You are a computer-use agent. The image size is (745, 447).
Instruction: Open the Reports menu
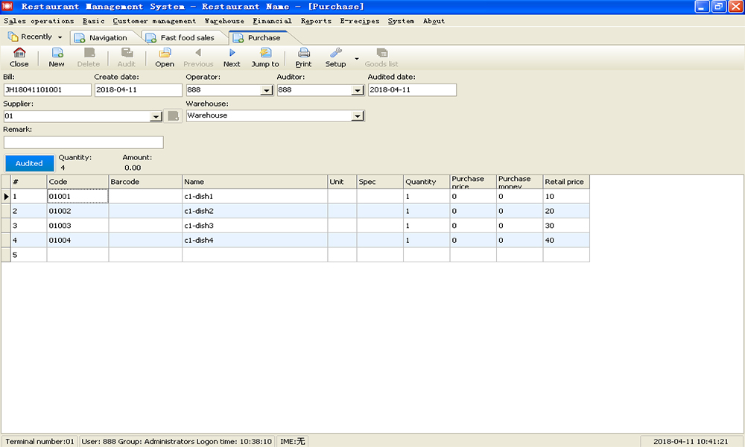pyautogui.click(x=316, y=21)
